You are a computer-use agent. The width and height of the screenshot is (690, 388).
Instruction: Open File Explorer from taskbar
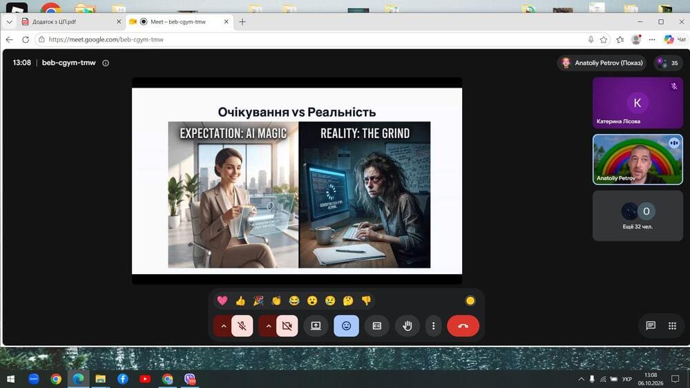(x=100, y=379)
